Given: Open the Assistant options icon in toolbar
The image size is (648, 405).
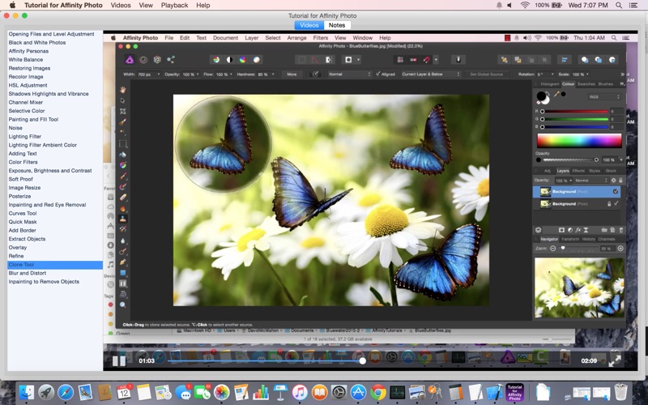Looking at the screenshot, I should pos(458,60).
